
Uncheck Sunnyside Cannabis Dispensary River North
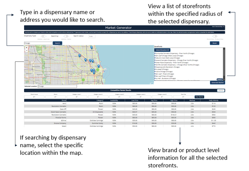tap(155, 53)
